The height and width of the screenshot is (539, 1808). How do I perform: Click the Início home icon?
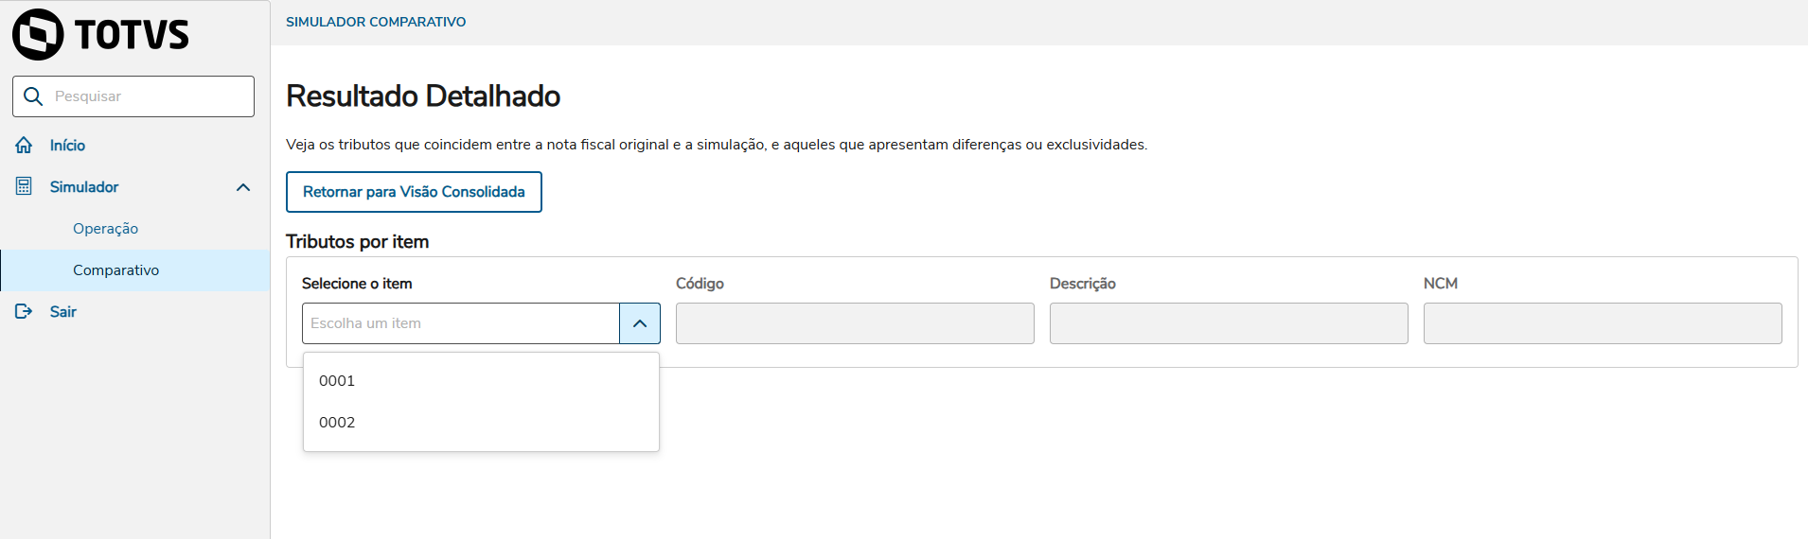24,146
